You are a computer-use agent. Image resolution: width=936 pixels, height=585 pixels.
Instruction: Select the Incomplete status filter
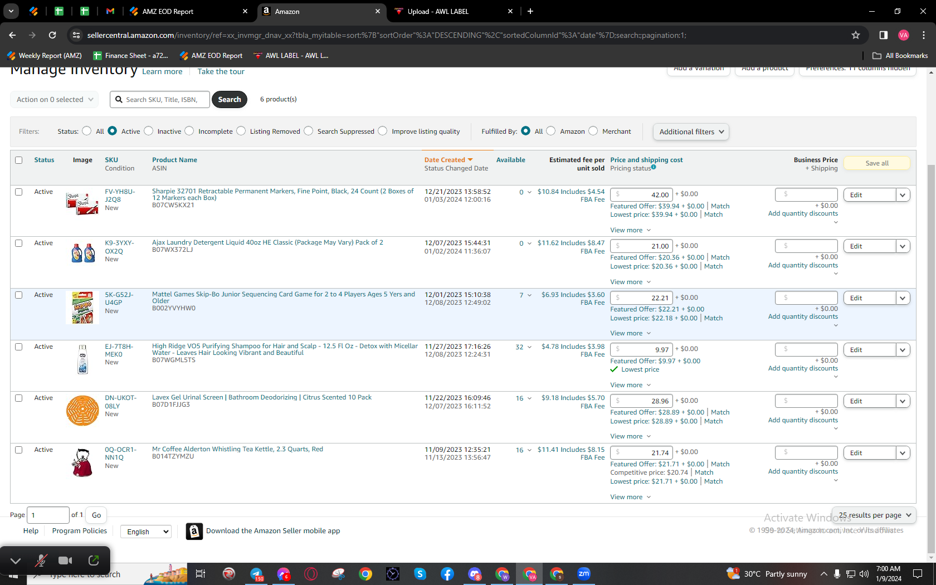coord(189,131)
